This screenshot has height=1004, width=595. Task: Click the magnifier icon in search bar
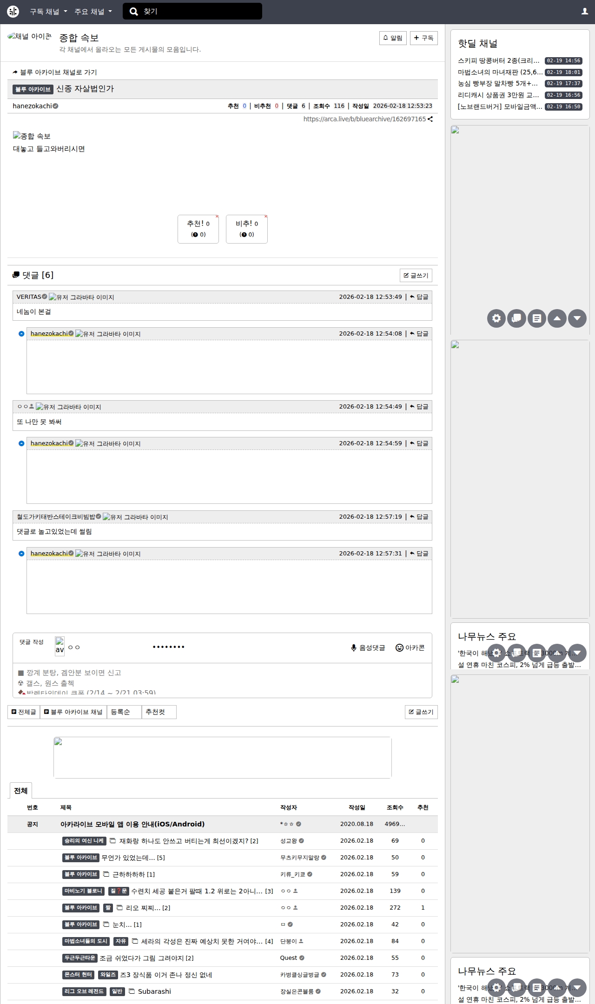[x=134, y=12]
